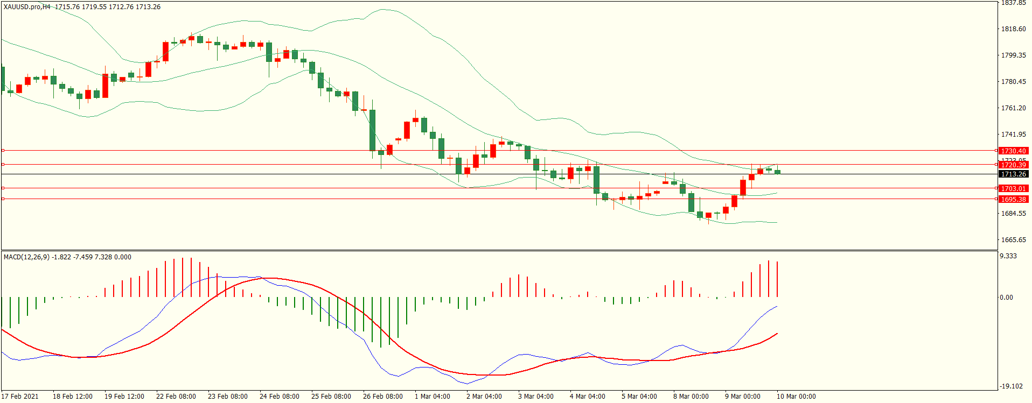Click the 10 Mar 00:00 time label
This screenshot has height=403, width=1032.
click(796, 397)
